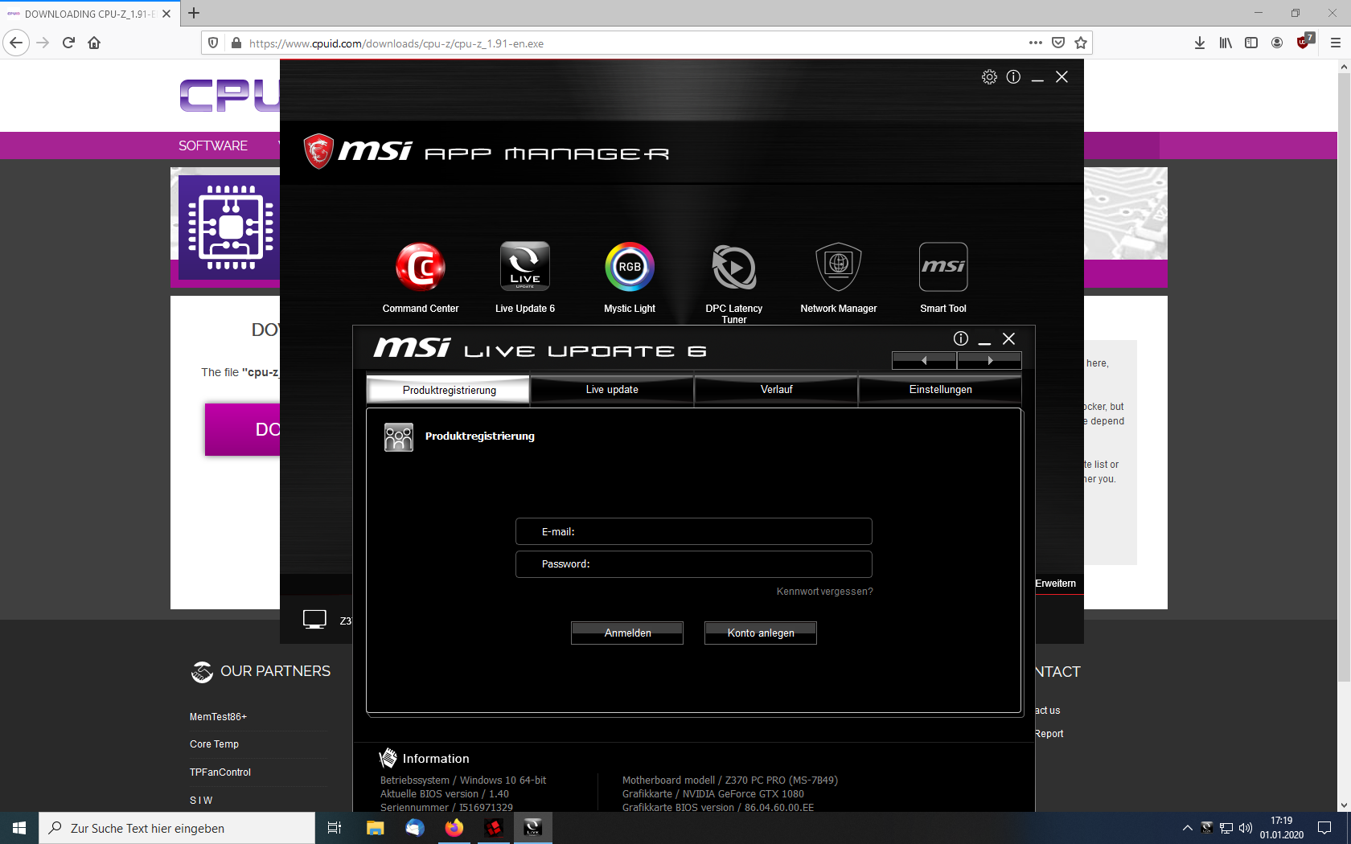Open Windows Task View
The height and width of the screenshot is (844, 1351).
click(335, 828)
